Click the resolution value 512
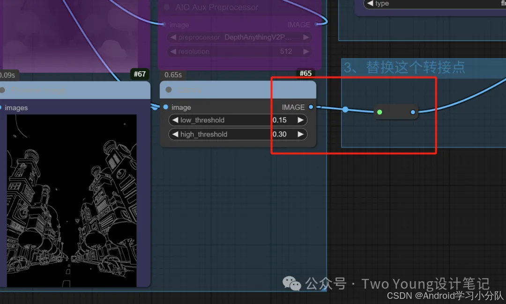Viewport: 506px width, 304px height. pyautogui.click(x=286, y=51)
